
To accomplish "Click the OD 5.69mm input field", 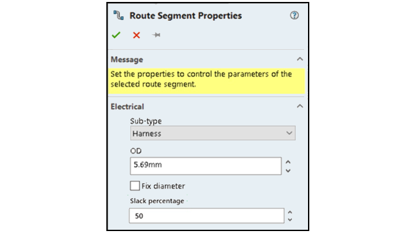I will pyautogui.click(x=206, y=166).
